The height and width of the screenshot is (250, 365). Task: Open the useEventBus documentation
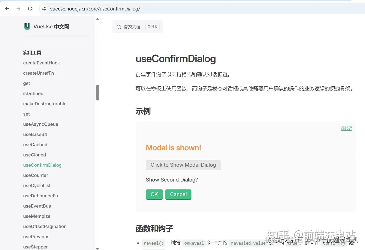[37, 206]
